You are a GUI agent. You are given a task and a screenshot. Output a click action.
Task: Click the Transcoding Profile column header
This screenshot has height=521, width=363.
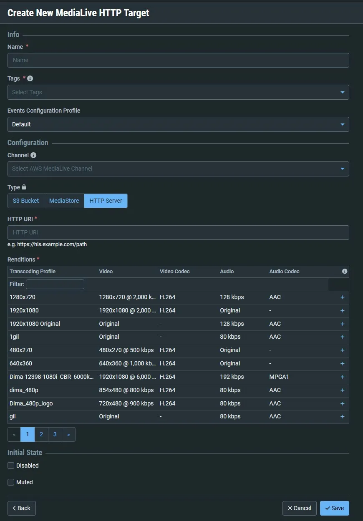[x=33, y=272]
